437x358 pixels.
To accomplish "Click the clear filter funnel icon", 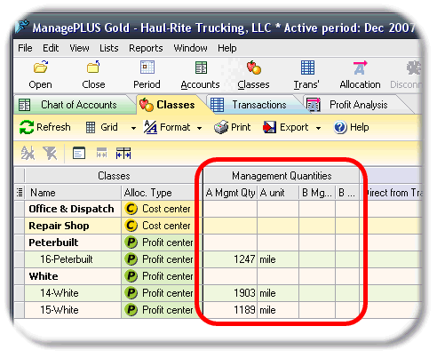I will (x=50, y=153).
